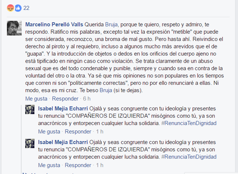
Task: Open second Isabel Mejía Echarri avatar thumbnail
Action: [30, 143]
